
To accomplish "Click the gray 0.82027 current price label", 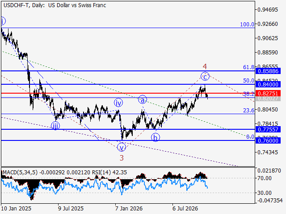I will [x=268, y=99].
